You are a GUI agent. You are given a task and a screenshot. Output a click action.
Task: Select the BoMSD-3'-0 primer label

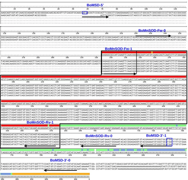tap(60, 160)
